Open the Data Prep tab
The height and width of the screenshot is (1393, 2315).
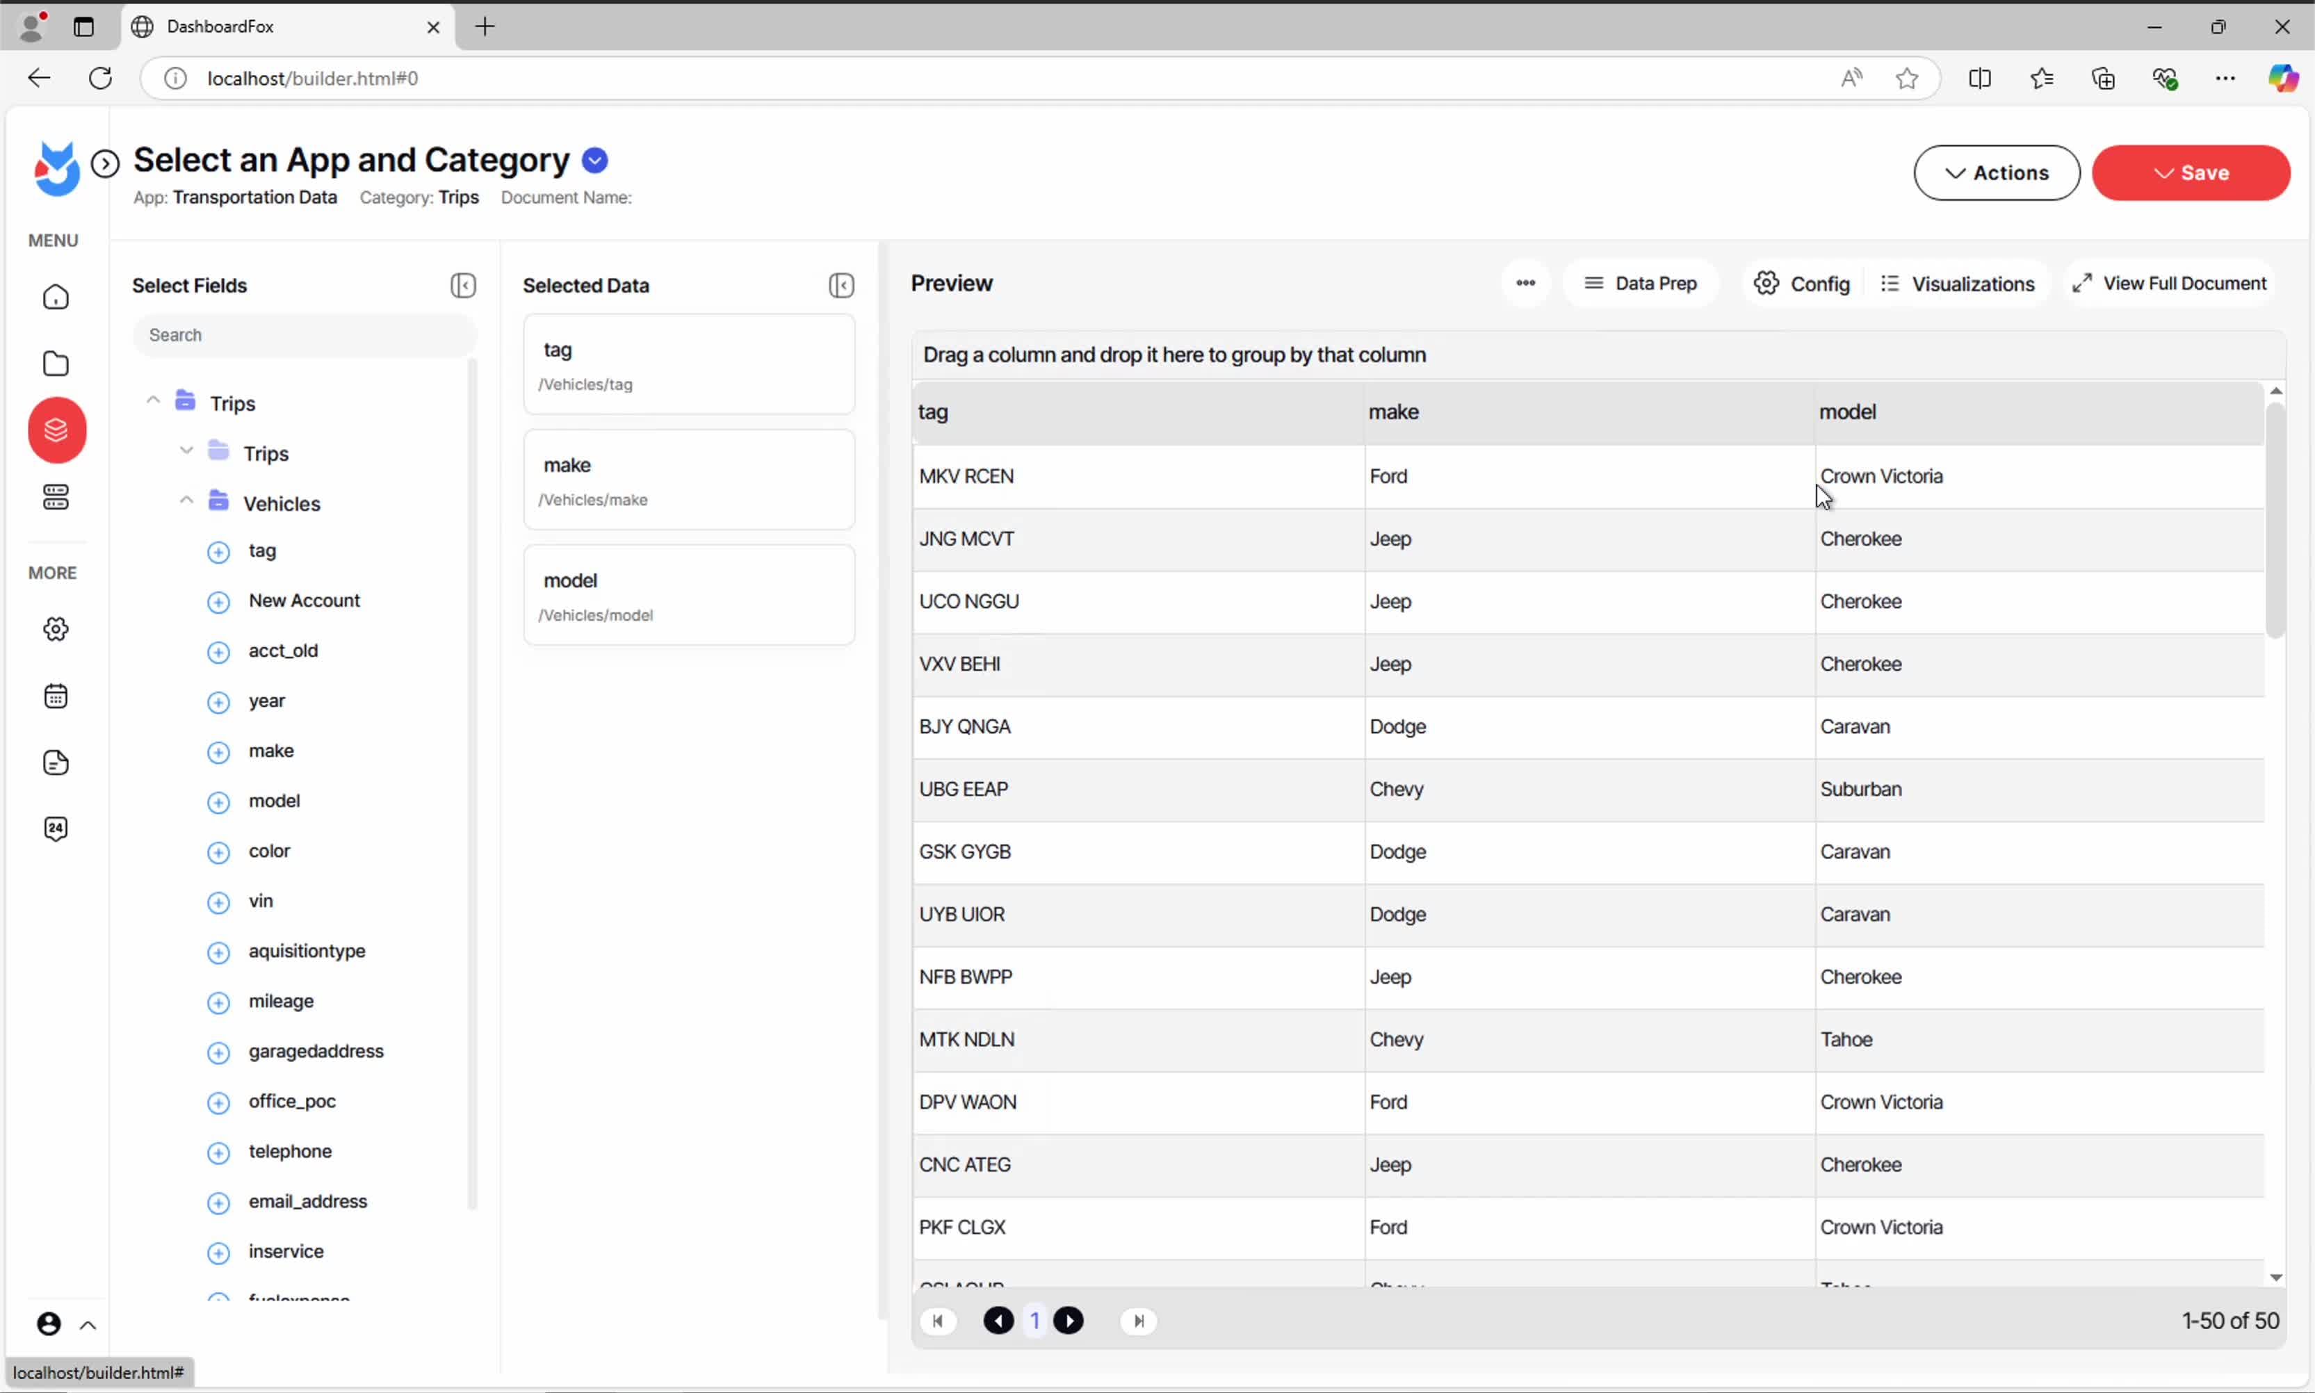coord(1640,284)
